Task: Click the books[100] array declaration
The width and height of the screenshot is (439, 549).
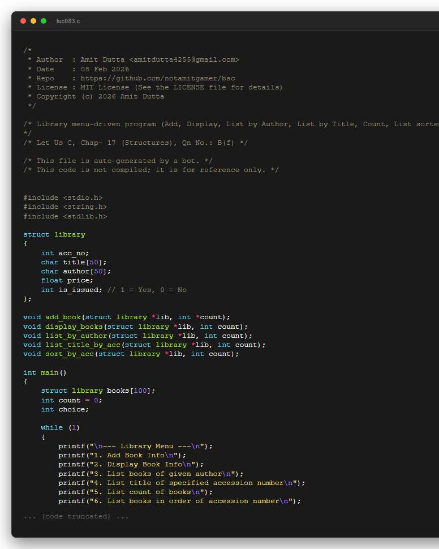Action: coord(98,391)
